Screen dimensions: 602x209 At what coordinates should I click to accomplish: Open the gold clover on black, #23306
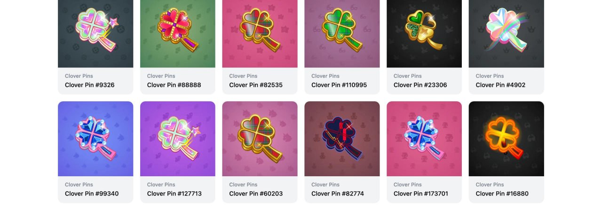[x=424, y=34]
